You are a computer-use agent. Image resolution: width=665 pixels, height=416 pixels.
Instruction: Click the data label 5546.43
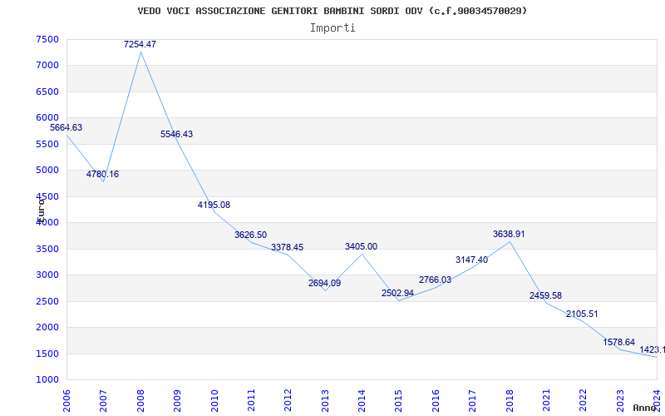click(176, 134)
